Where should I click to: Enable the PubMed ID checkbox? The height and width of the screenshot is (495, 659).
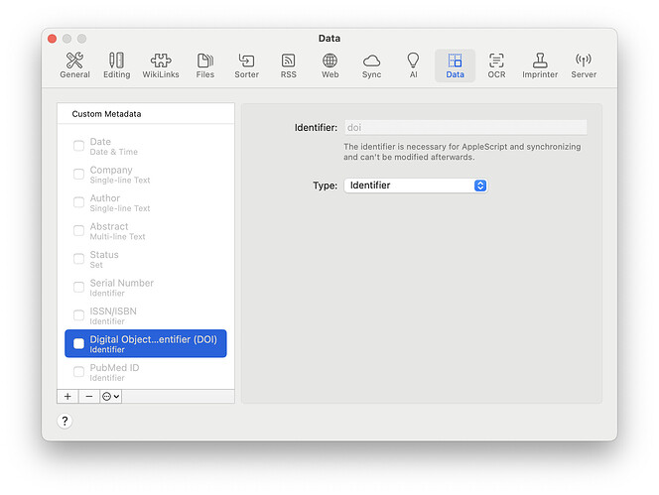[79, 372]
